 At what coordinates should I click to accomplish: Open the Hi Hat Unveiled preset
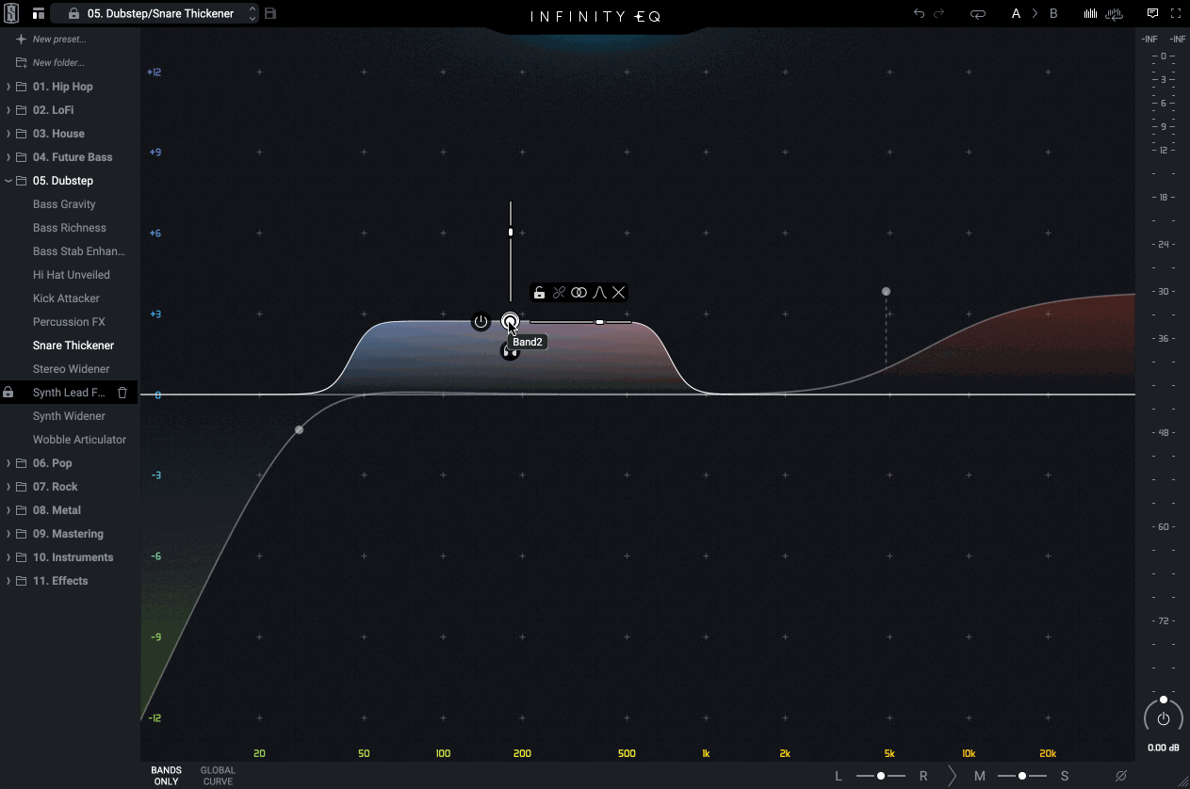71,275
